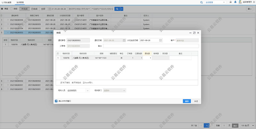Switch to the shipping management (发货管理) tab
The width and height of the screenshot is (256, 129).
pos(20,2)
